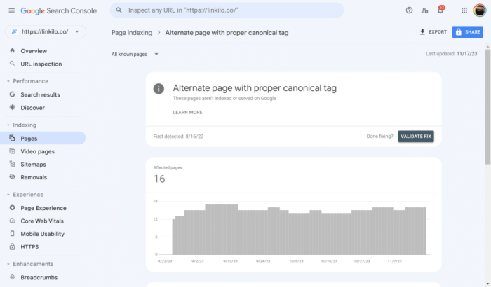Open Core Web Vitals report
This screenshot has width=491, height=287.
pyautogui.click(x=43, y=220)
